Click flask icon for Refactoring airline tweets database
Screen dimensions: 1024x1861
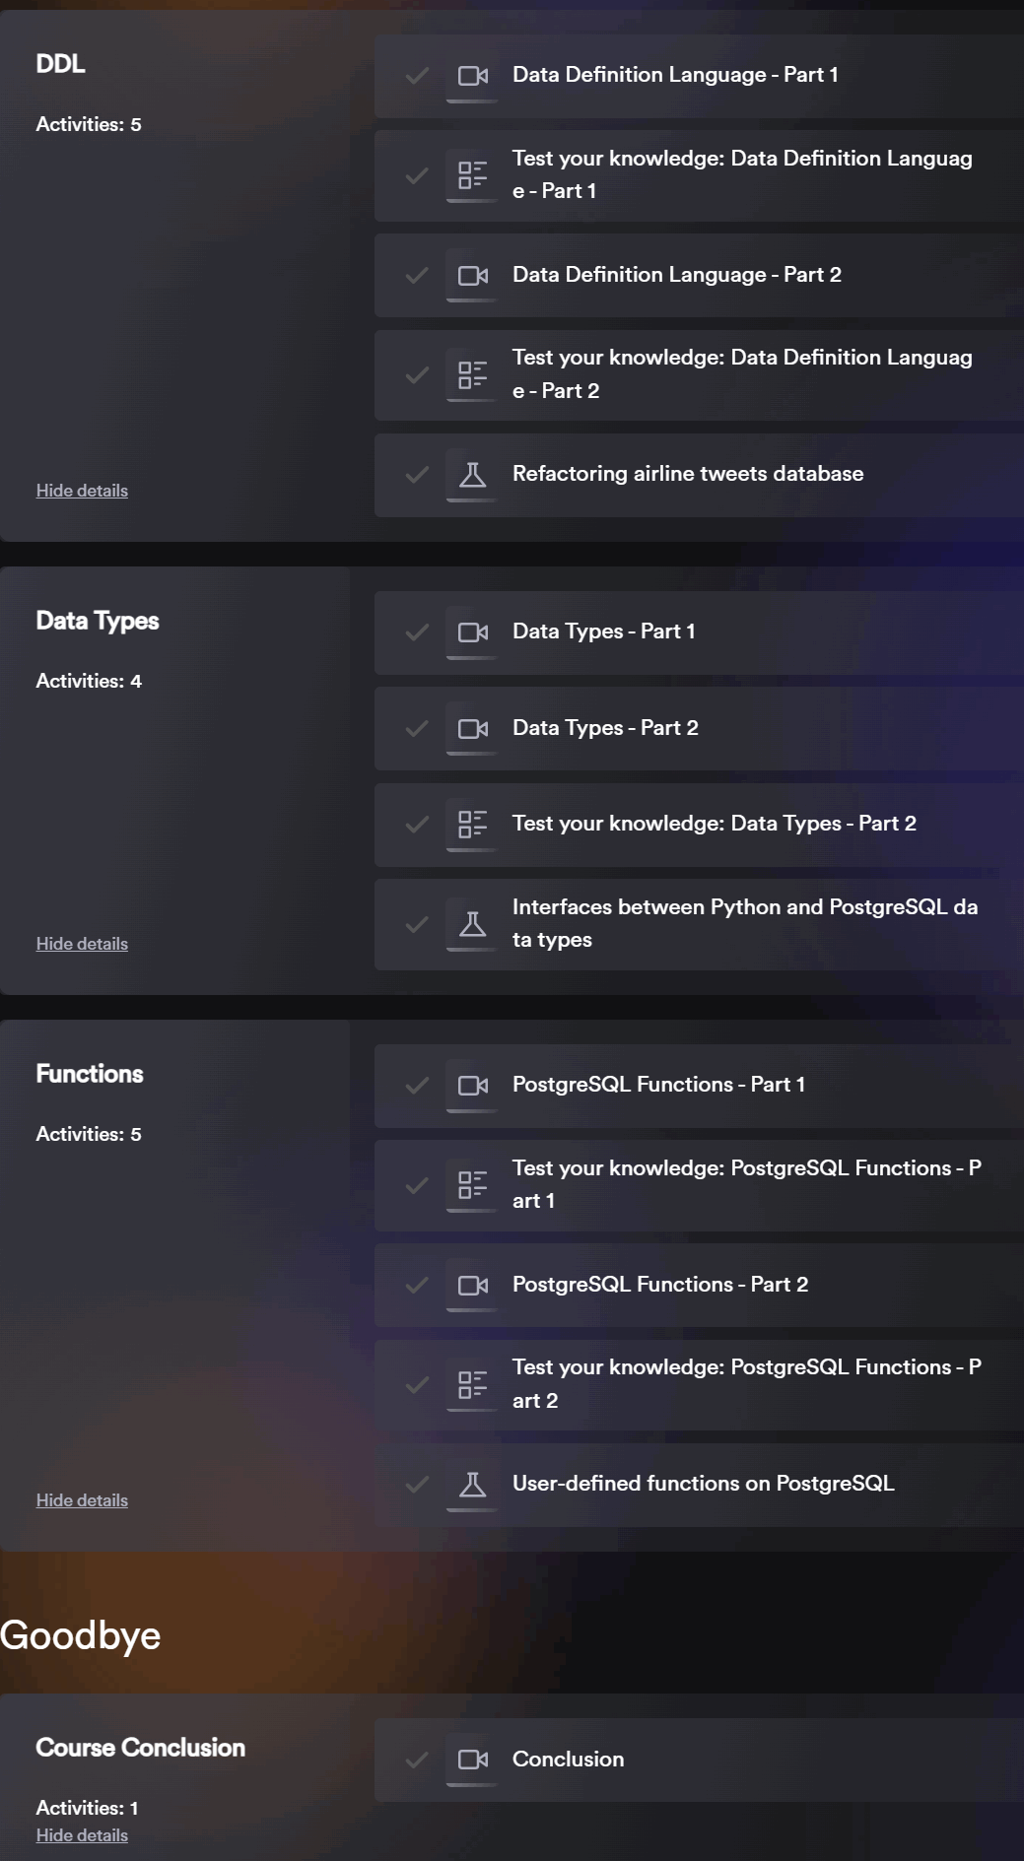(473, 475)
